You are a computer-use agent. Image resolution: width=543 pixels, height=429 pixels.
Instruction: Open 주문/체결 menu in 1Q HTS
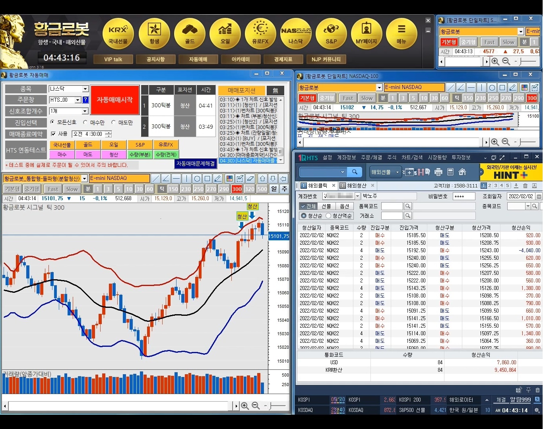[371, 158]
